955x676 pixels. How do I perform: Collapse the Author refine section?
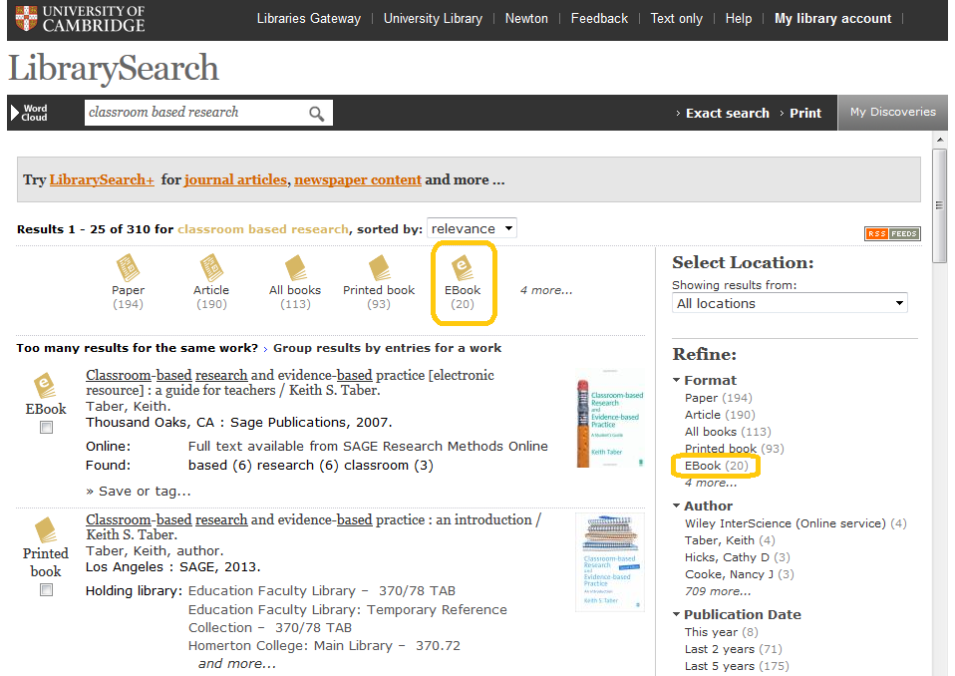point(678,507)
